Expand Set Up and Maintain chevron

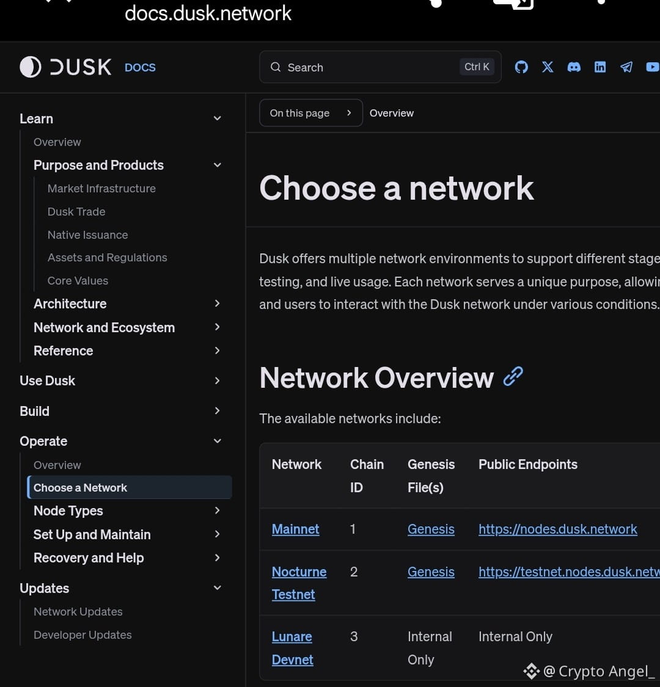[217, 534]
